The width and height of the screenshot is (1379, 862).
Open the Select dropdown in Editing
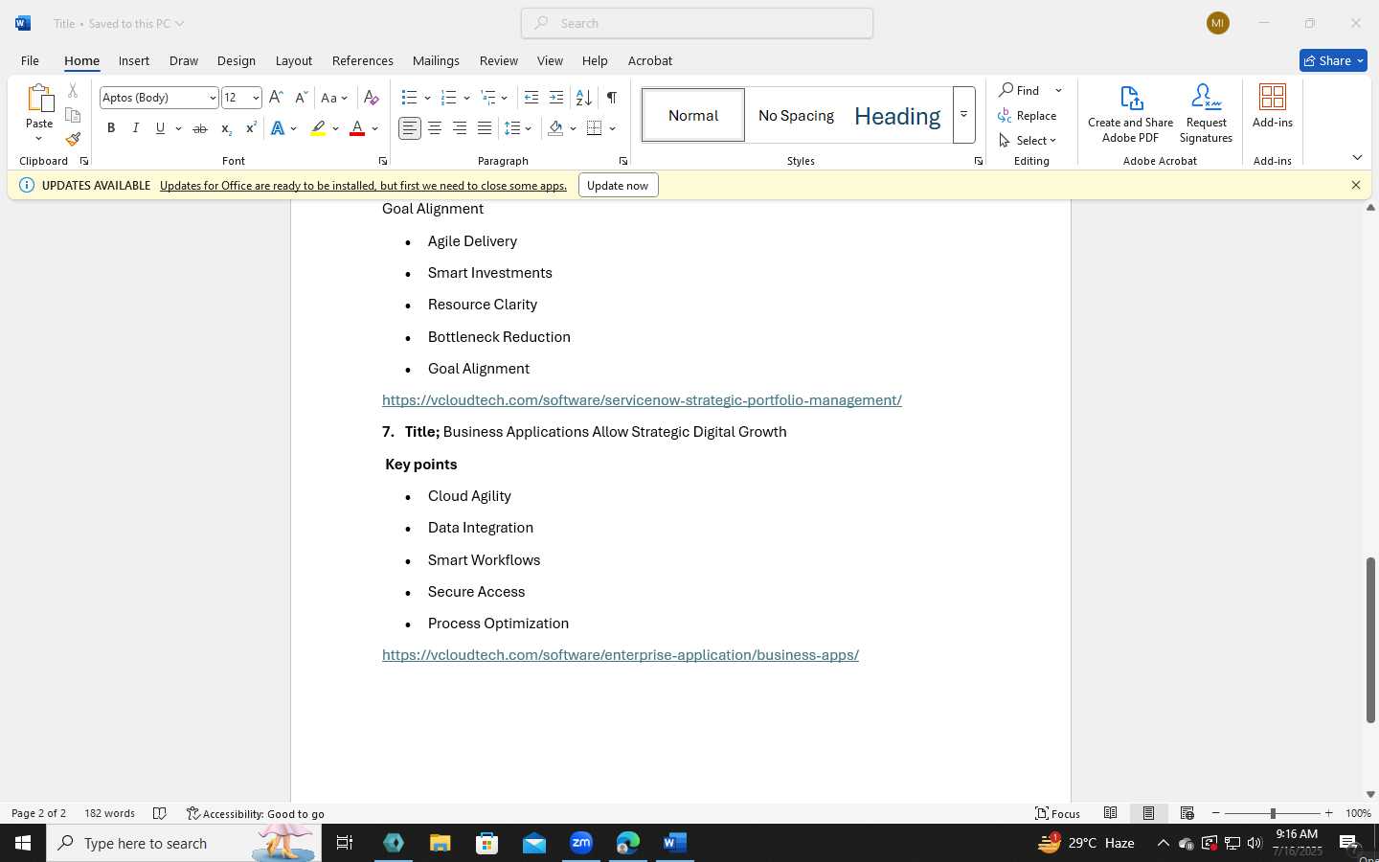[1028, 141]
